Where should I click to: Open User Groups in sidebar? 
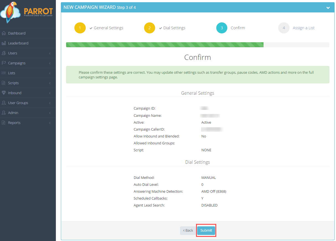[28, 103]
